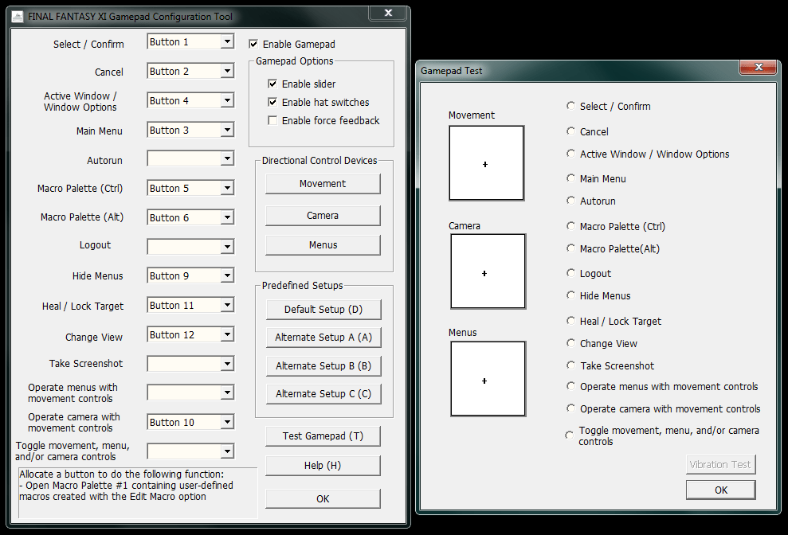
Task: Select the Cancel radio in Gamepad Test
Action: pyautogui.click(x=571, y=131)
